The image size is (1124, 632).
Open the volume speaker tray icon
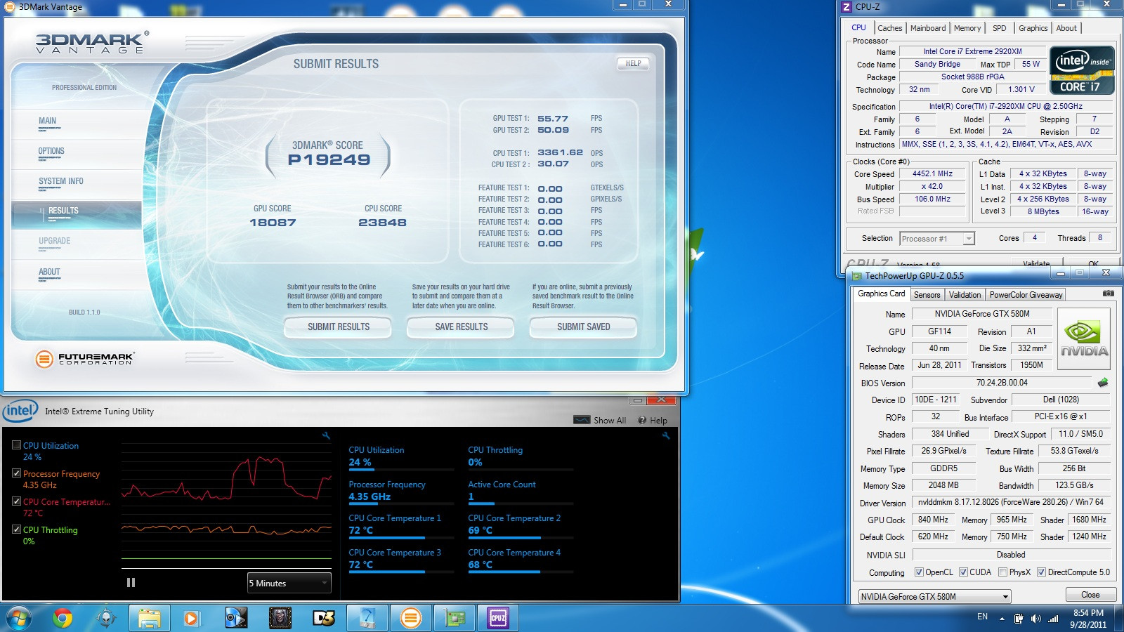pos(1035,619)
